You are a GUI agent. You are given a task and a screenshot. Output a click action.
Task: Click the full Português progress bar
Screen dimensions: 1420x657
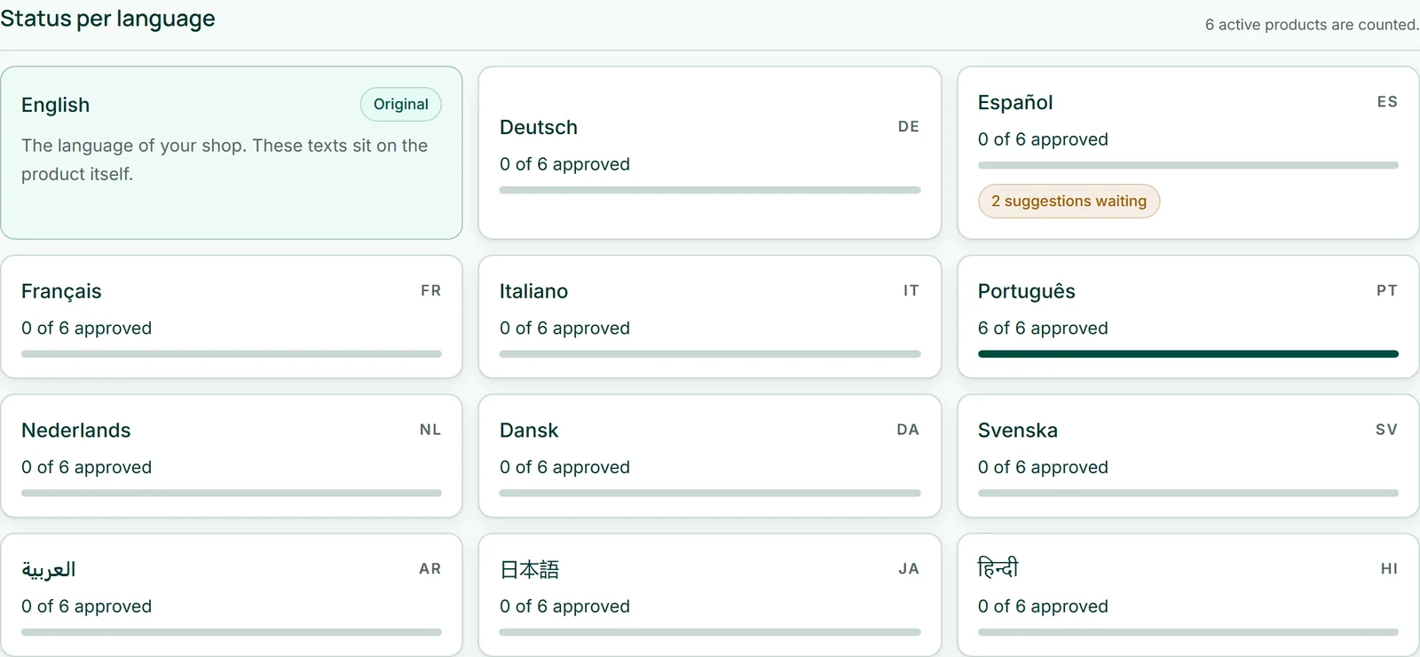point(1188,354)
